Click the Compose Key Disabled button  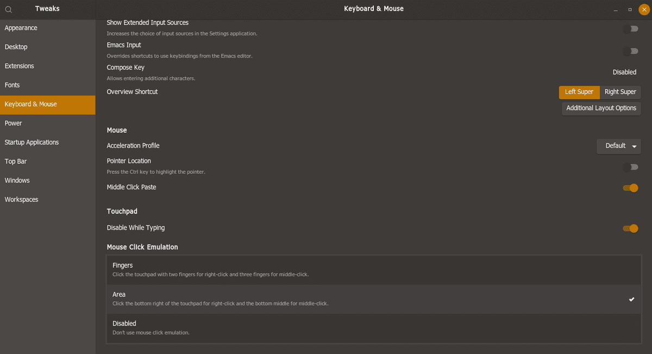pos(624,72)
